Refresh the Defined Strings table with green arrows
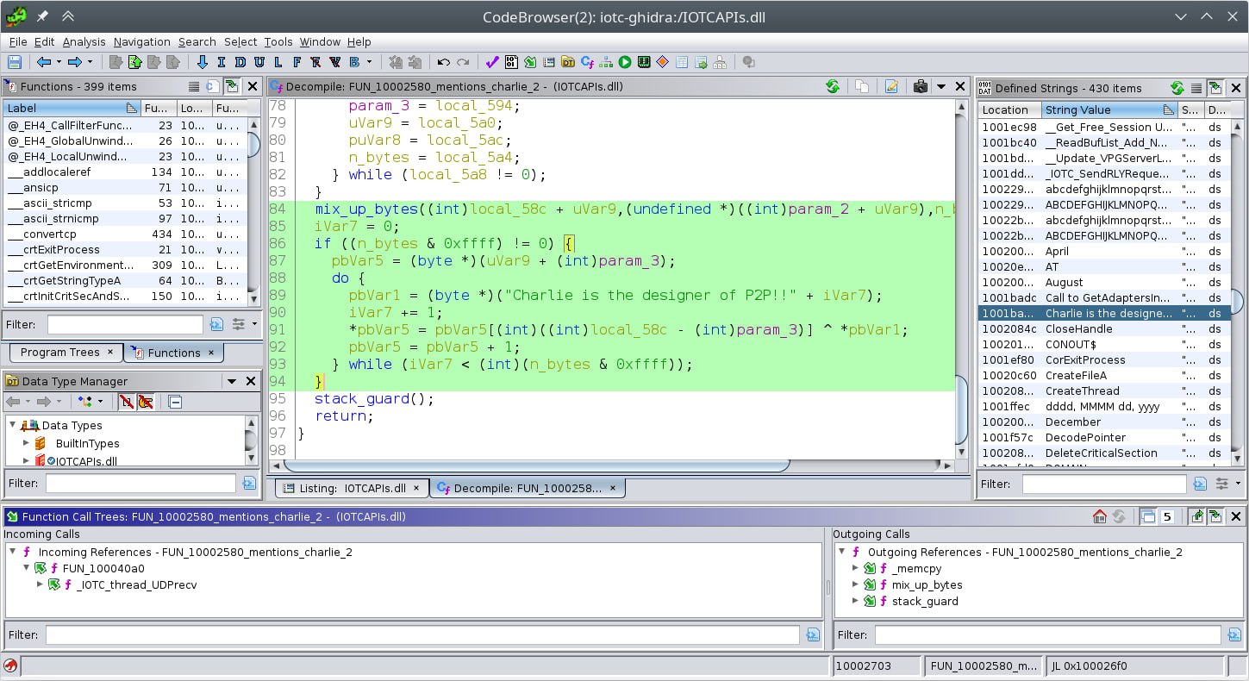 coord(1177,88)
